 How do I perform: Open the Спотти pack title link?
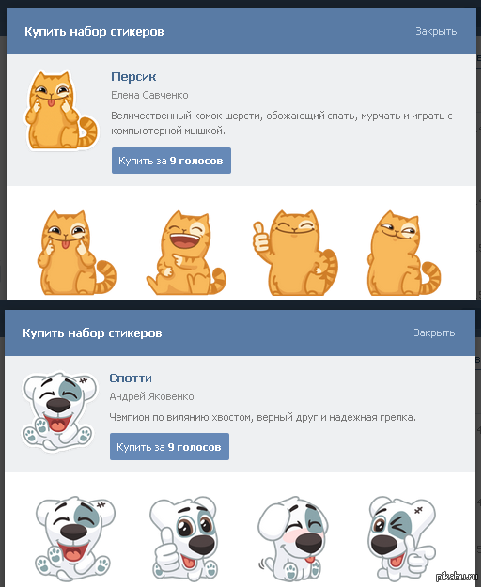coord(131,378)
